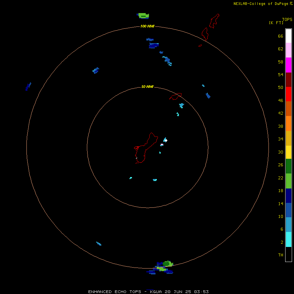Click the navy echo near the left edge
The width and height of the screenshot is (294, 294).
(28, 87)
